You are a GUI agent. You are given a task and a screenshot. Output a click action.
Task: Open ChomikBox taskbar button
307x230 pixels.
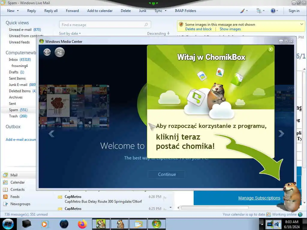tap(101, 224)
